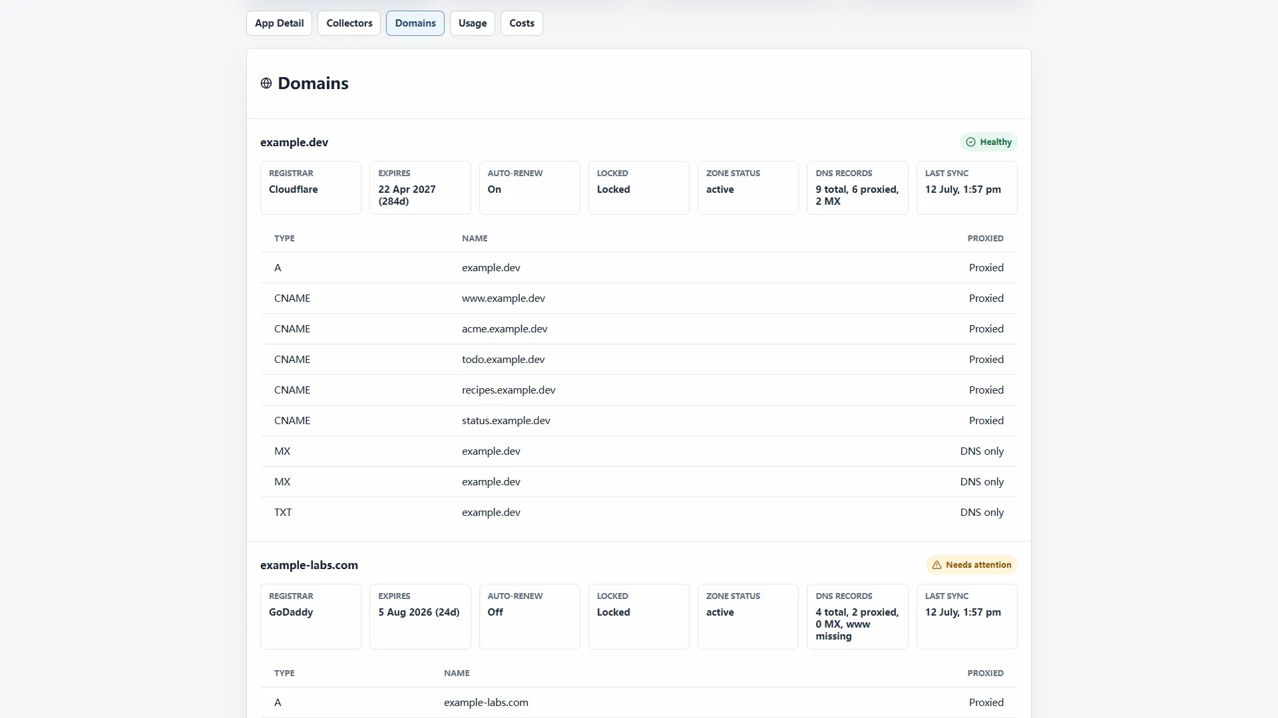Click the '4 total, 2 proxied' DNS records value
This screenshot has height=718, width=1278.
point(857,624)
